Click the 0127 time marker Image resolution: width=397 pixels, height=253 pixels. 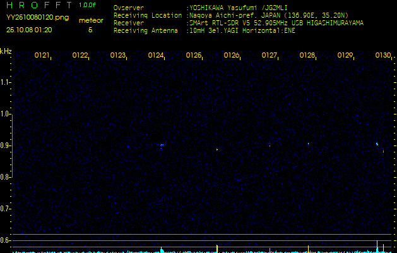click(269, 55)
